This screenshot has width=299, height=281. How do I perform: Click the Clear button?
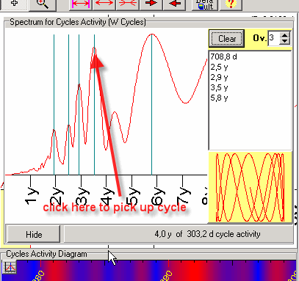(x=227, y=39)
